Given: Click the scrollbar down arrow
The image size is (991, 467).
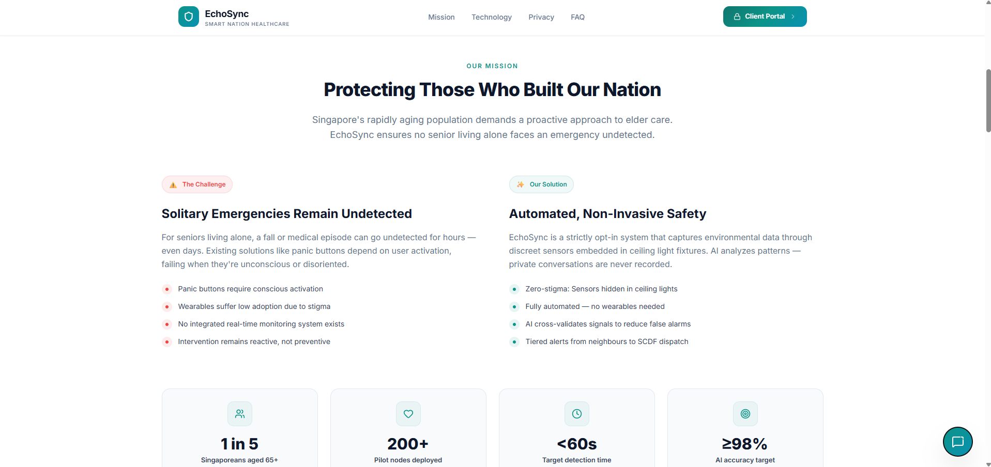Looking at the screenshot, I should click(988, 464).
